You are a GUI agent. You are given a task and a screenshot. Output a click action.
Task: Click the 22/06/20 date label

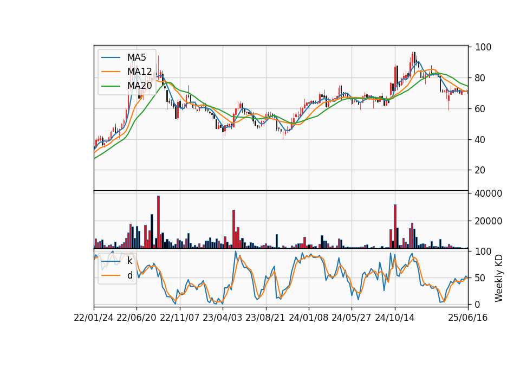click(x=136, y=318)
